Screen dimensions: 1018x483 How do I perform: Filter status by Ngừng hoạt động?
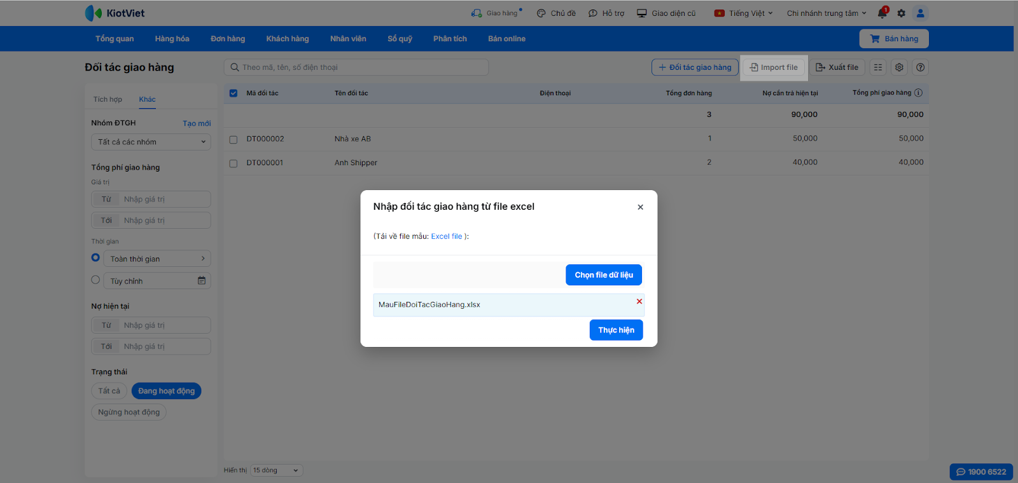[x=129, y=412]
